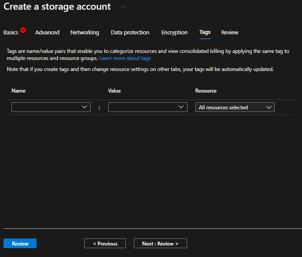Open the ellipsis menu beside the page title
The height and width of the screenshot is (257, 302).
click(x=123, y=7)
